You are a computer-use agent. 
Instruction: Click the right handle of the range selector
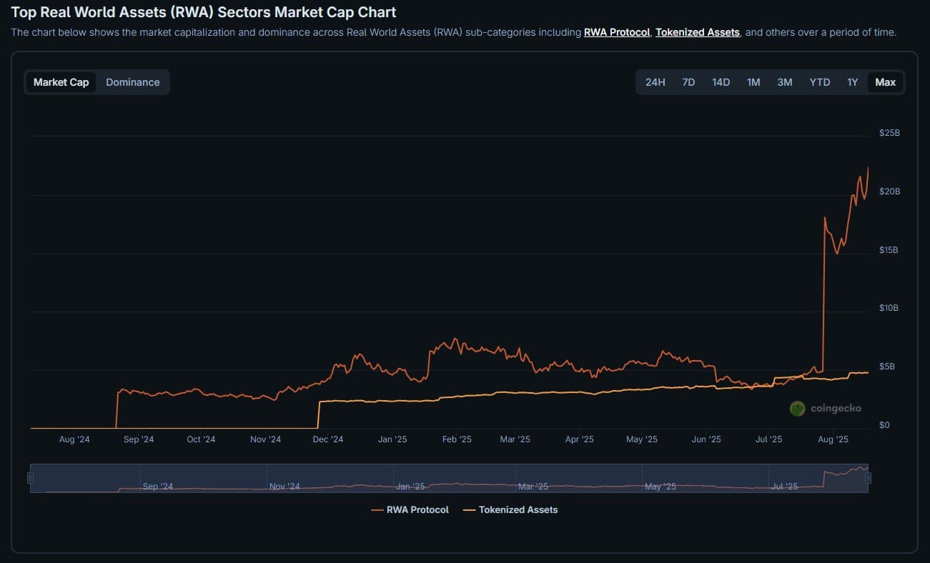pyautogui.click(x=869, y=477)
